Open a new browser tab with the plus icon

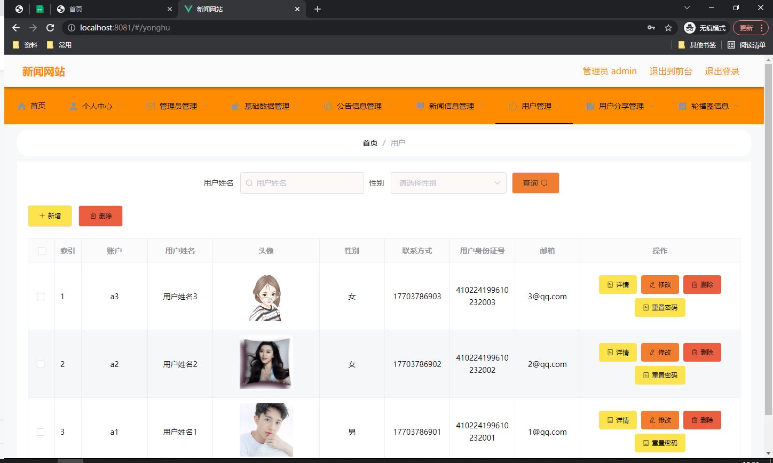[318, 9]
